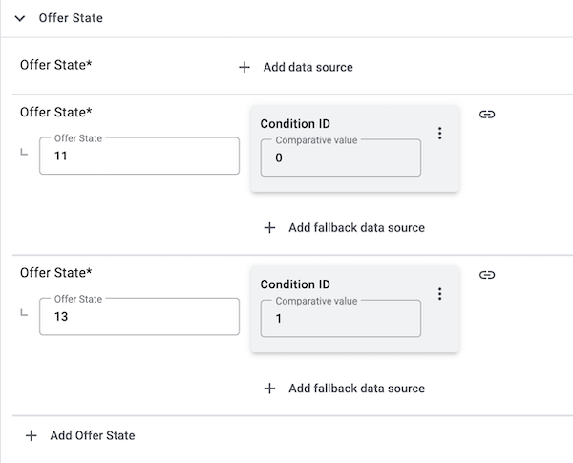The image size is (573, 463).
Task: Click Comparative value field containing 1
Action: click(x=340, y=319)
